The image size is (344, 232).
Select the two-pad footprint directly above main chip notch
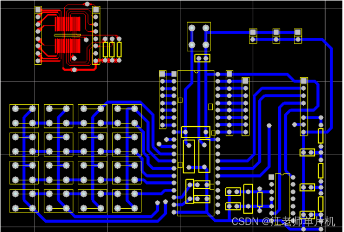pyautogui.click(x=203, y=58)
